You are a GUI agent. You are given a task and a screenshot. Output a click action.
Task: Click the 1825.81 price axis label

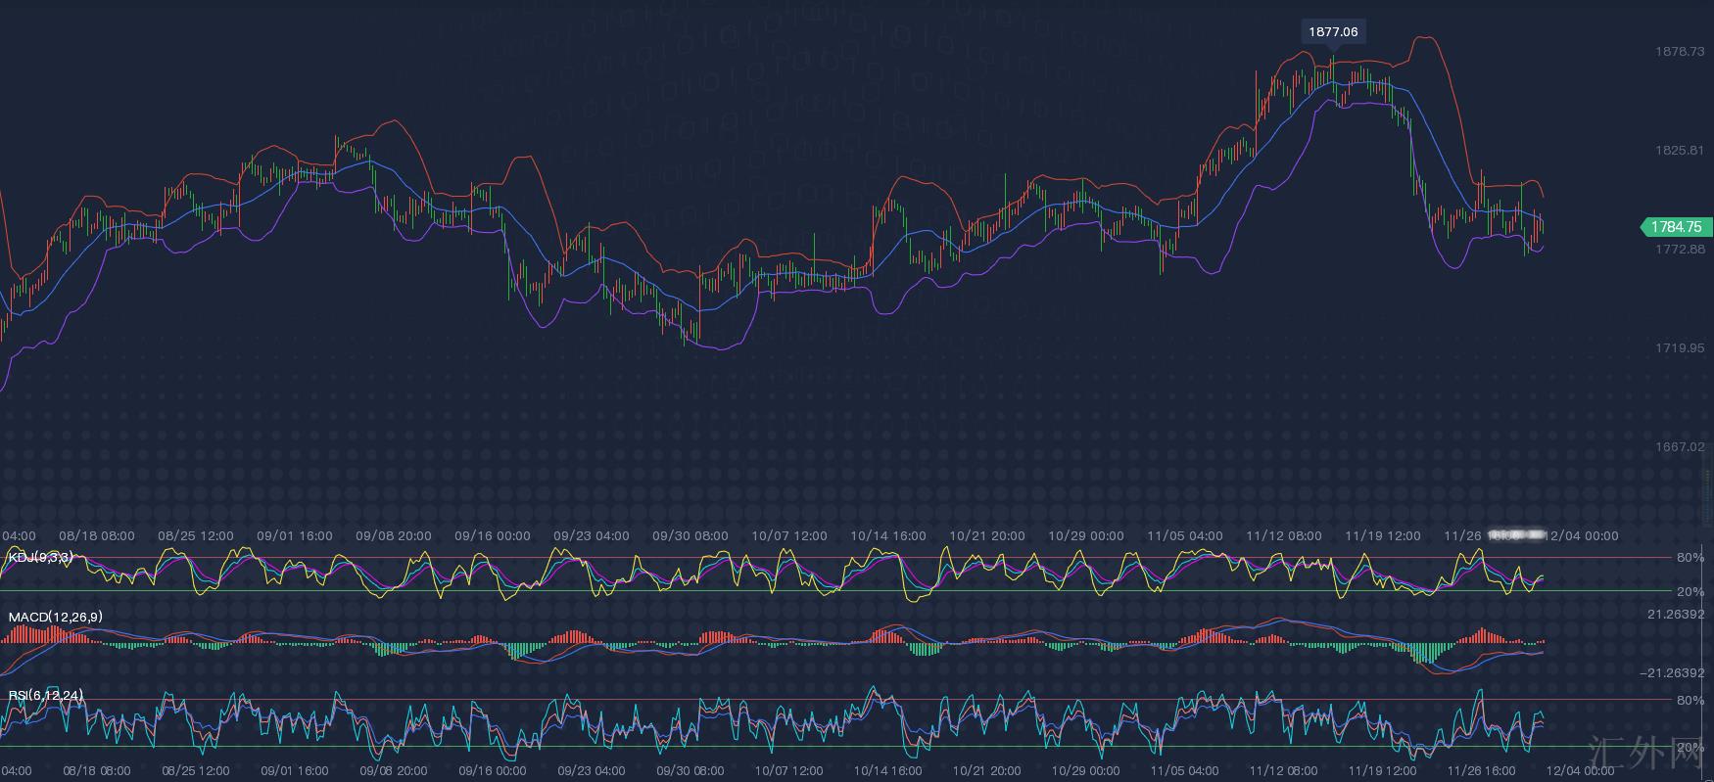coord(1679,151)
